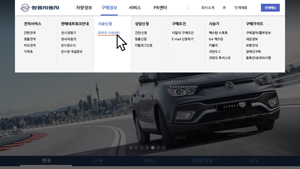Open the 구매정보 top menu
Screen dimensions: 300x169
[109, 8]
